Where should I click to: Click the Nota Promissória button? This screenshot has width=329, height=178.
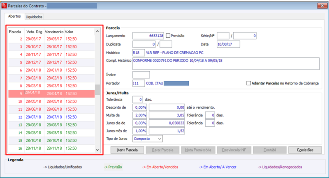point(198,150)
